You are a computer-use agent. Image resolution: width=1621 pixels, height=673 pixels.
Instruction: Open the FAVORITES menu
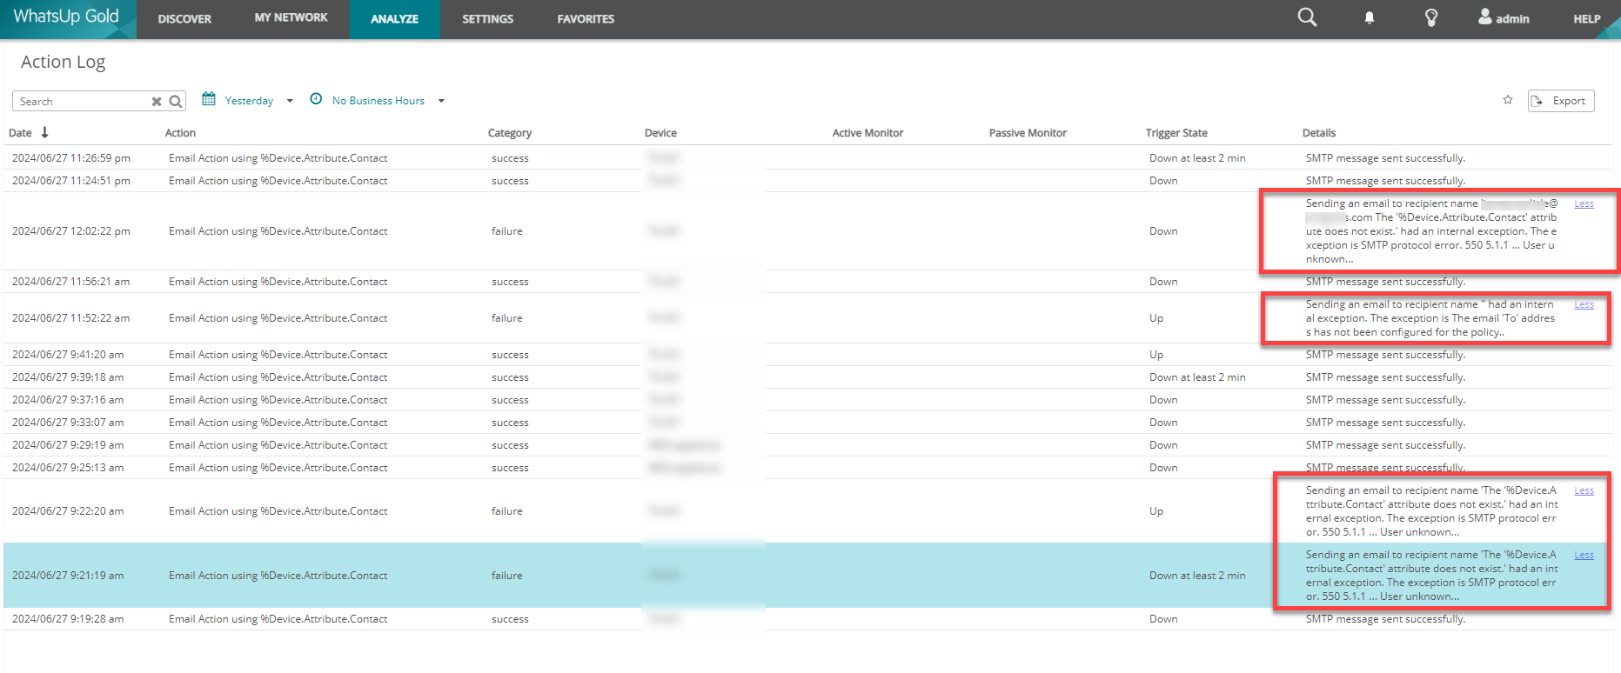click(x=586, y=19)
